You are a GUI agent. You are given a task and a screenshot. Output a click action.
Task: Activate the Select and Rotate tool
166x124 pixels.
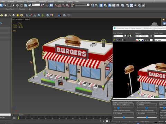21,5
